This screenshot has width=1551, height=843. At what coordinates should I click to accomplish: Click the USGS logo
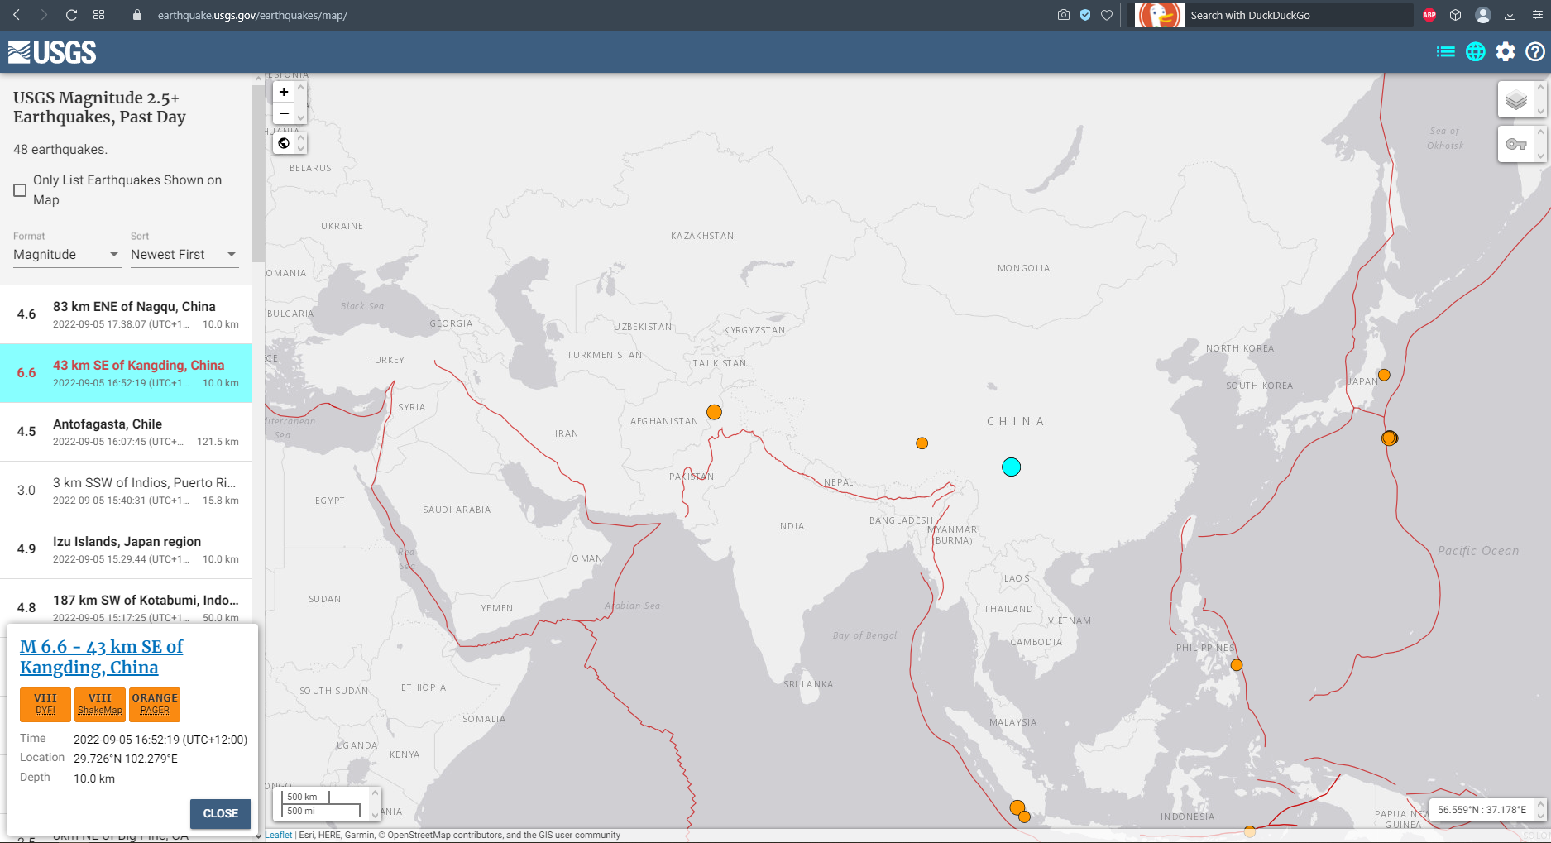click(52, 52)
